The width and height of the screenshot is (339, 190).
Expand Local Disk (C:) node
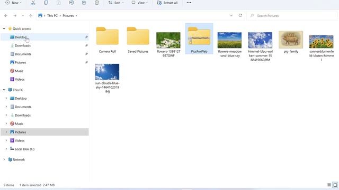6,149
